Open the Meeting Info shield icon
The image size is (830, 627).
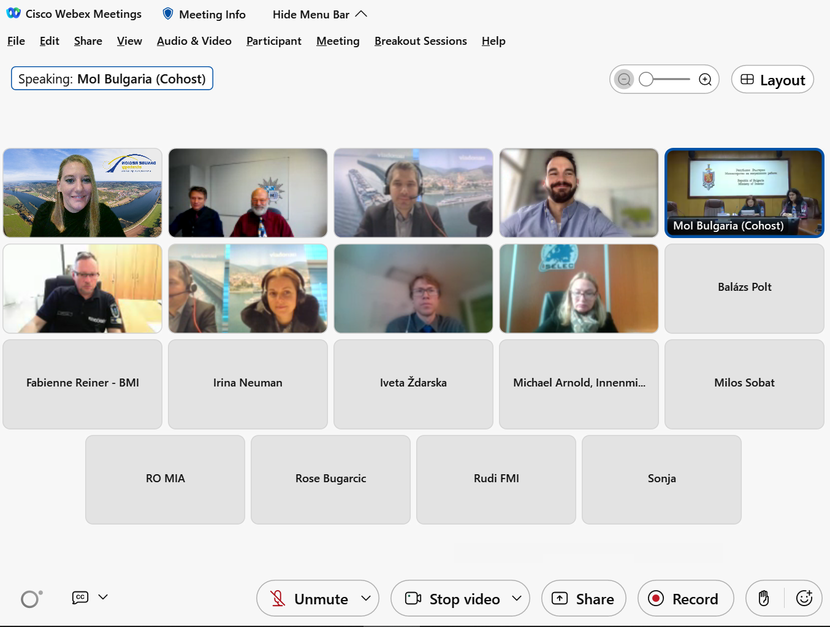(x=168, y=14)
